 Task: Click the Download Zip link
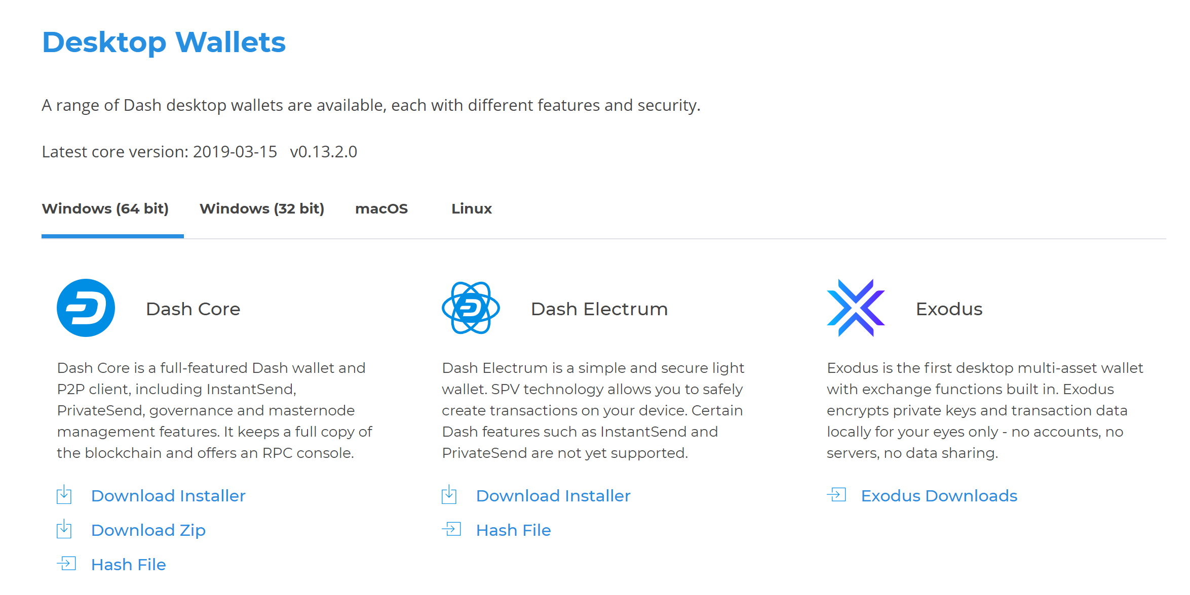pos(148,530)
